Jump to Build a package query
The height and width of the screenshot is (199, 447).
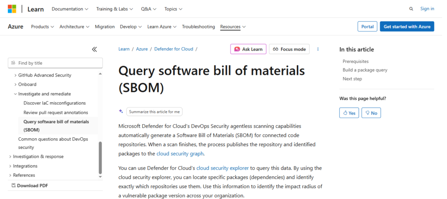365,70
